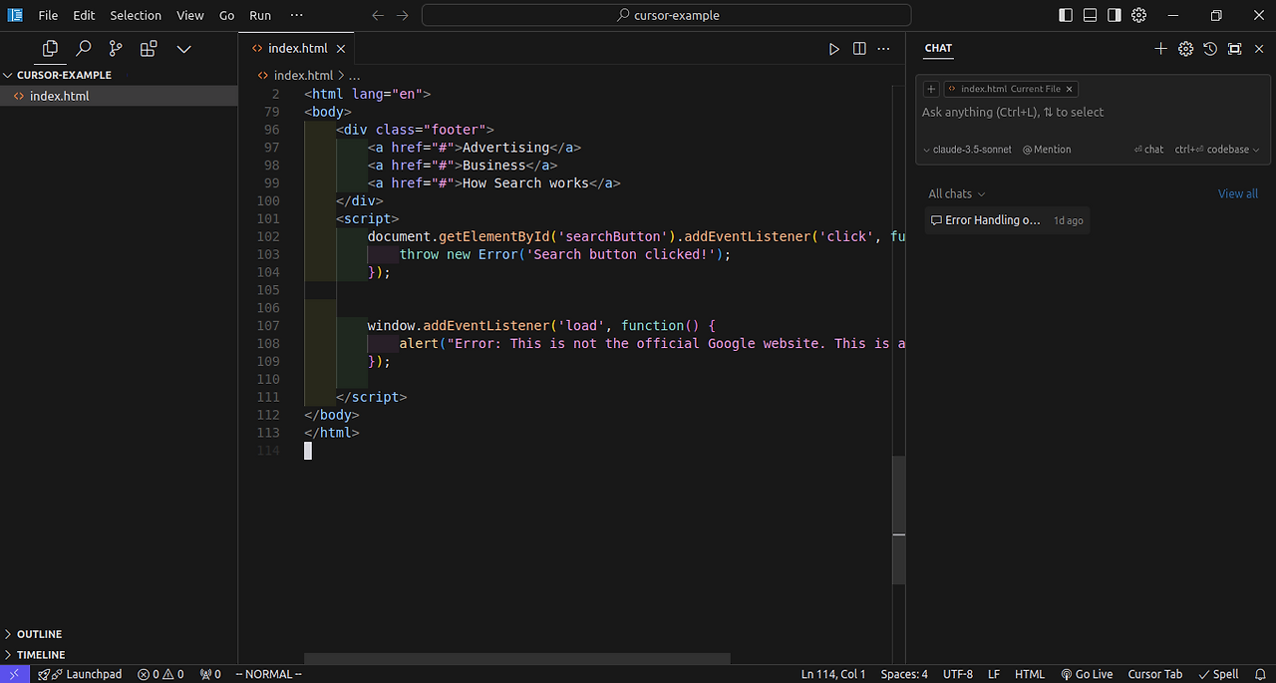
Task: Click the View all chats link
Action: tap(1237, 193)
